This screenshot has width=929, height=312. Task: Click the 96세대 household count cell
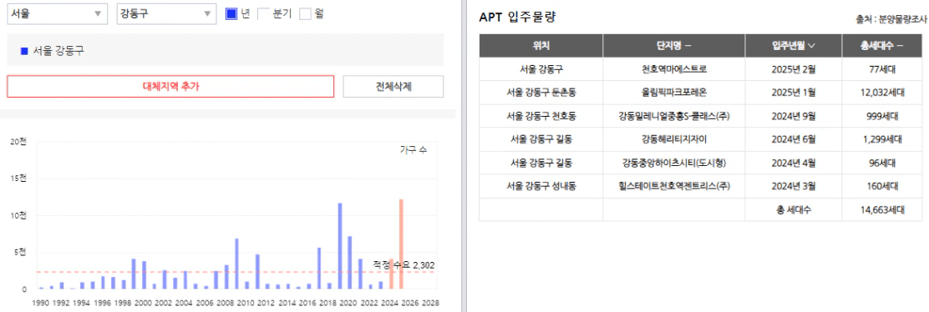click(x=882, y=163)
